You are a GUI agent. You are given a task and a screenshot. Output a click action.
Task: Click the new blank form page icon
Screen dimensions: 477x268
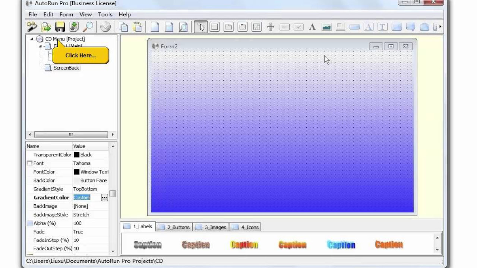tap(155, 27)
